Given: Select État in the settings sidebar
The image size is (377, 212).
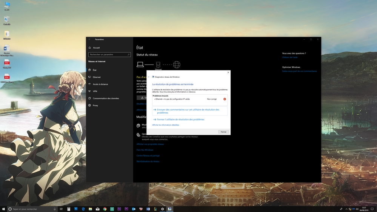Looking at the screenshot, I should pyautogui.click(x=94, y=70).
